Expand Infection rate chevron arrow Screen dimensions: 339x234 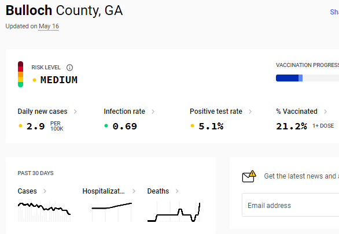point(153,112)
